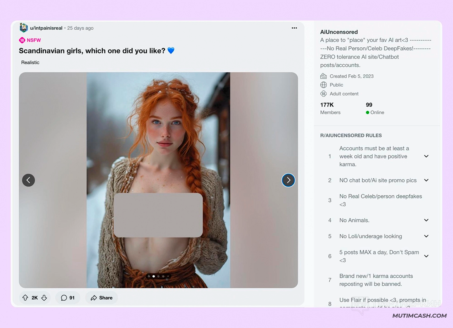Upvote the Scandinavian girls post

coord(25,298)
